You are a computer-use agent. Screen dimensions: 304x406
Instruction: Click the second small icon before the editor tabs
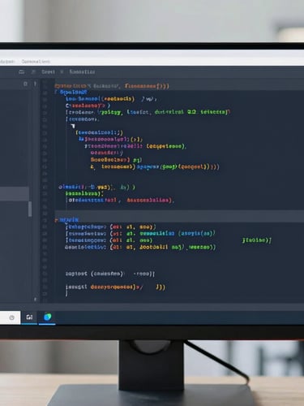tap(33, 71)
